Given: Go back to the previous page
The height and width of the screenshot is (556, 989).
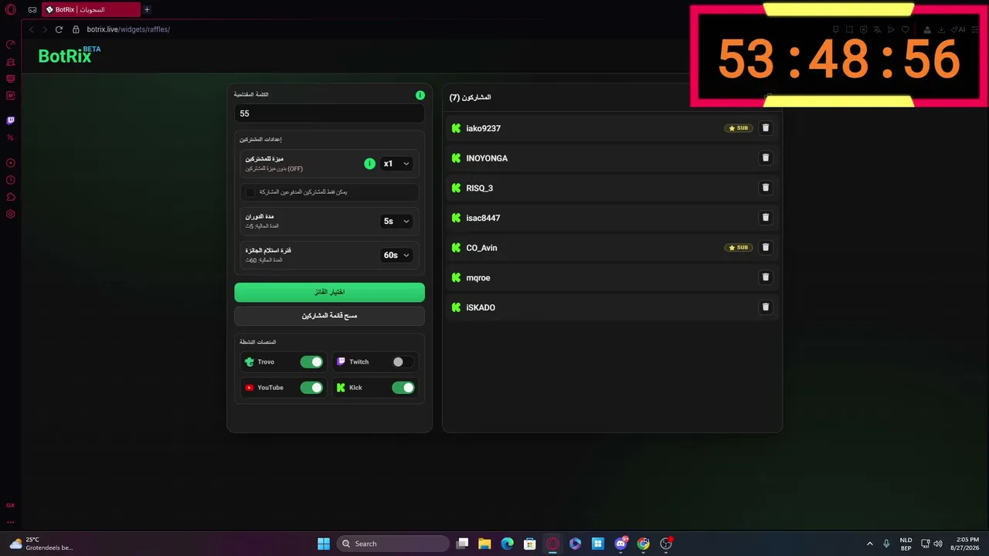Looking at the screenshot, I should coord(32,29).
